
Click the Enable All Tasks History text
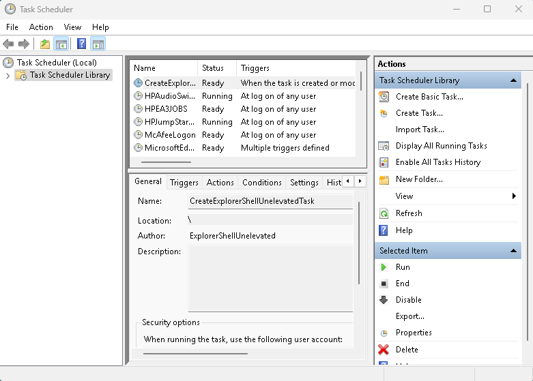[x=438, y=162]
